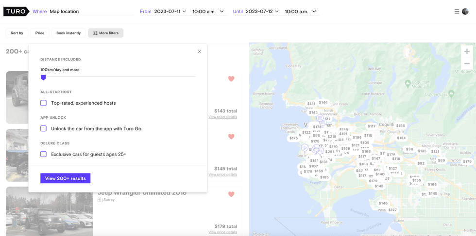Enable Unlock the car with Turo Go
This screenshot has width=476, height=236.
pos(43,128)
